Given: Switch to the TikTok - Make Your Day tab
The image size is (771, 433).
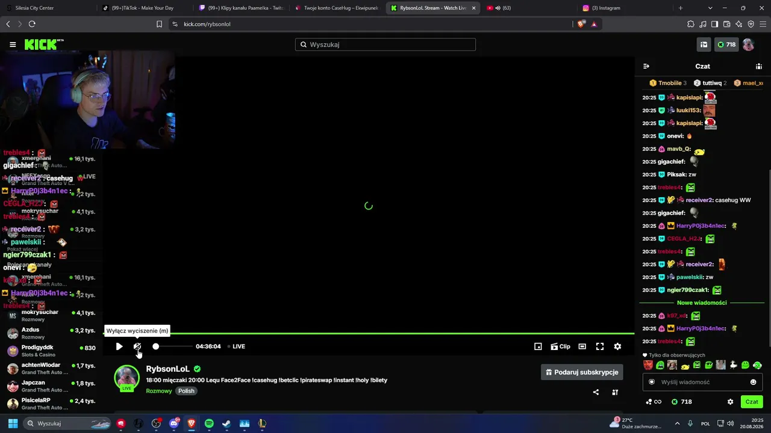Looking at the screenshot, I should pos(145,8).
